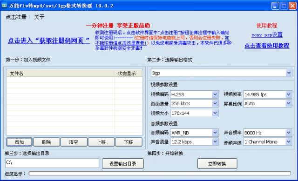
Task: Click the 进度显示 progress bar
Action: coord(160,174)
